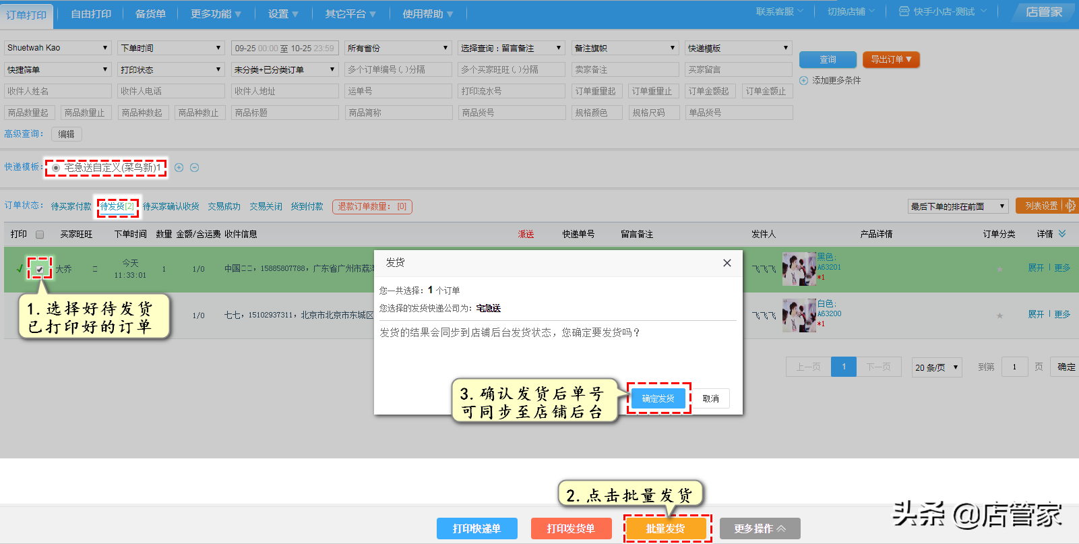The image size is (1079, 544).
Task: Select the 宅急送自定义(菜鸟新)1 radio button
Action: click(56, 168)
